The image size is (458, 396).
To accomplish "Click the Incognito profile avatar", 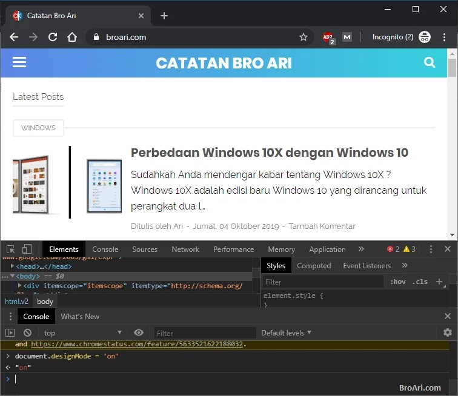I will tap(425, 37).
